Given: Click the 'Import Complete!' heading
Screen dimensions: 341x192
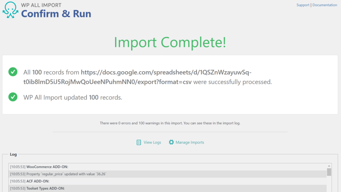Looking at the screenshot, I should tap(170, 42).
